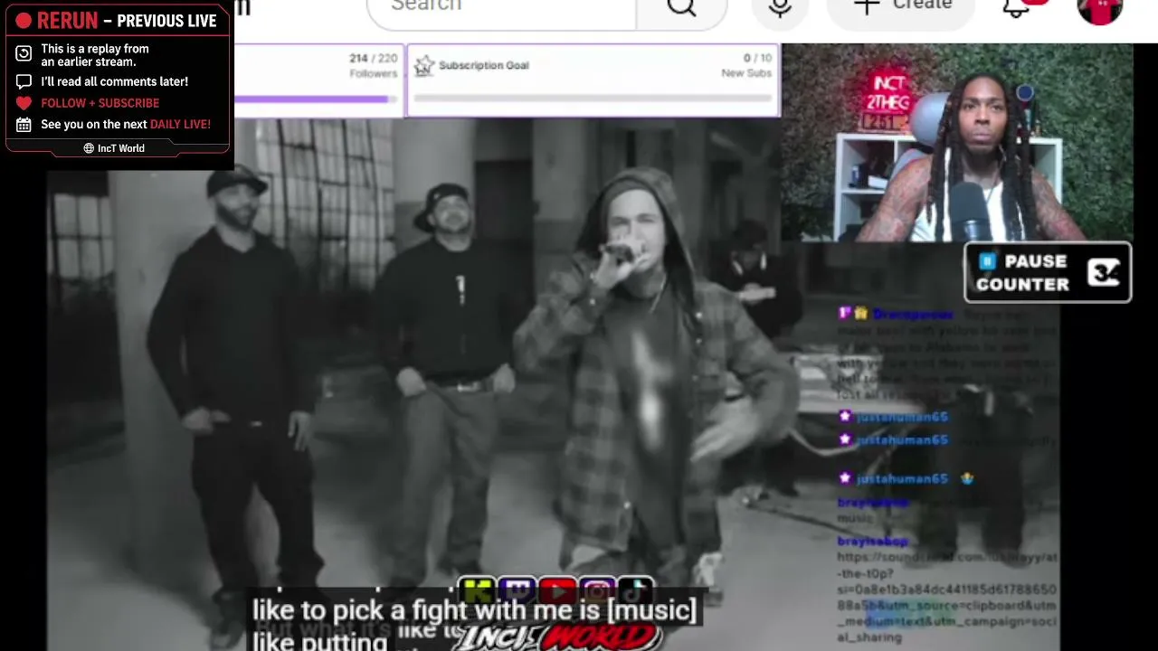This screenshot has width=1158, height=651.
Task: Click the calendar icon beside the Daily Live line
Action: tap(24, 125)
